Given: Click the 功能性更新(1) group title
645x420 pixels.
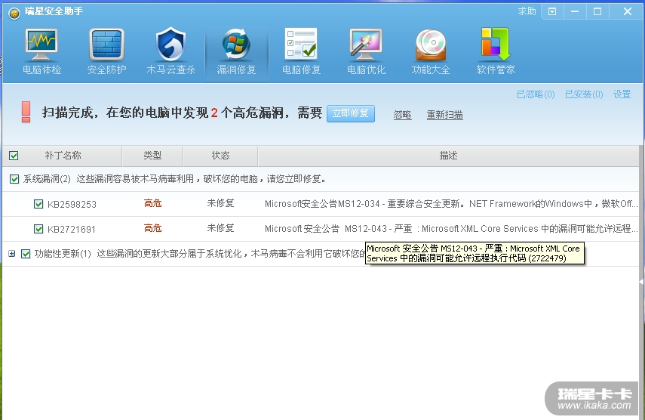Looking at the screenshot, I should 63,254.
